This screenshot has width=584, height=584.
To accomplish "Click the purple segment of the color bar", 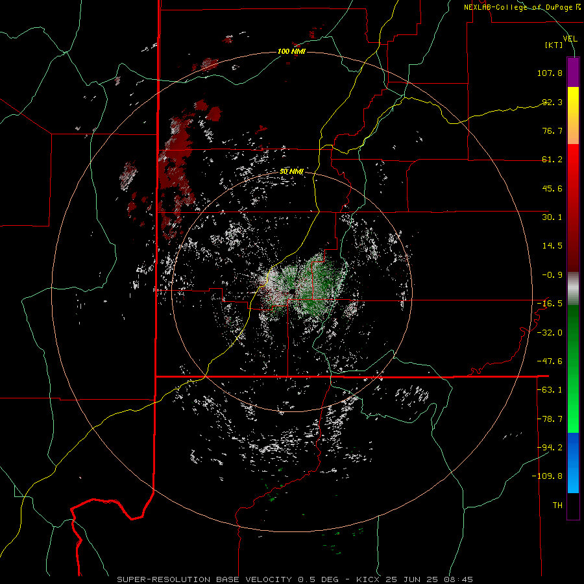I will [573, 72].
